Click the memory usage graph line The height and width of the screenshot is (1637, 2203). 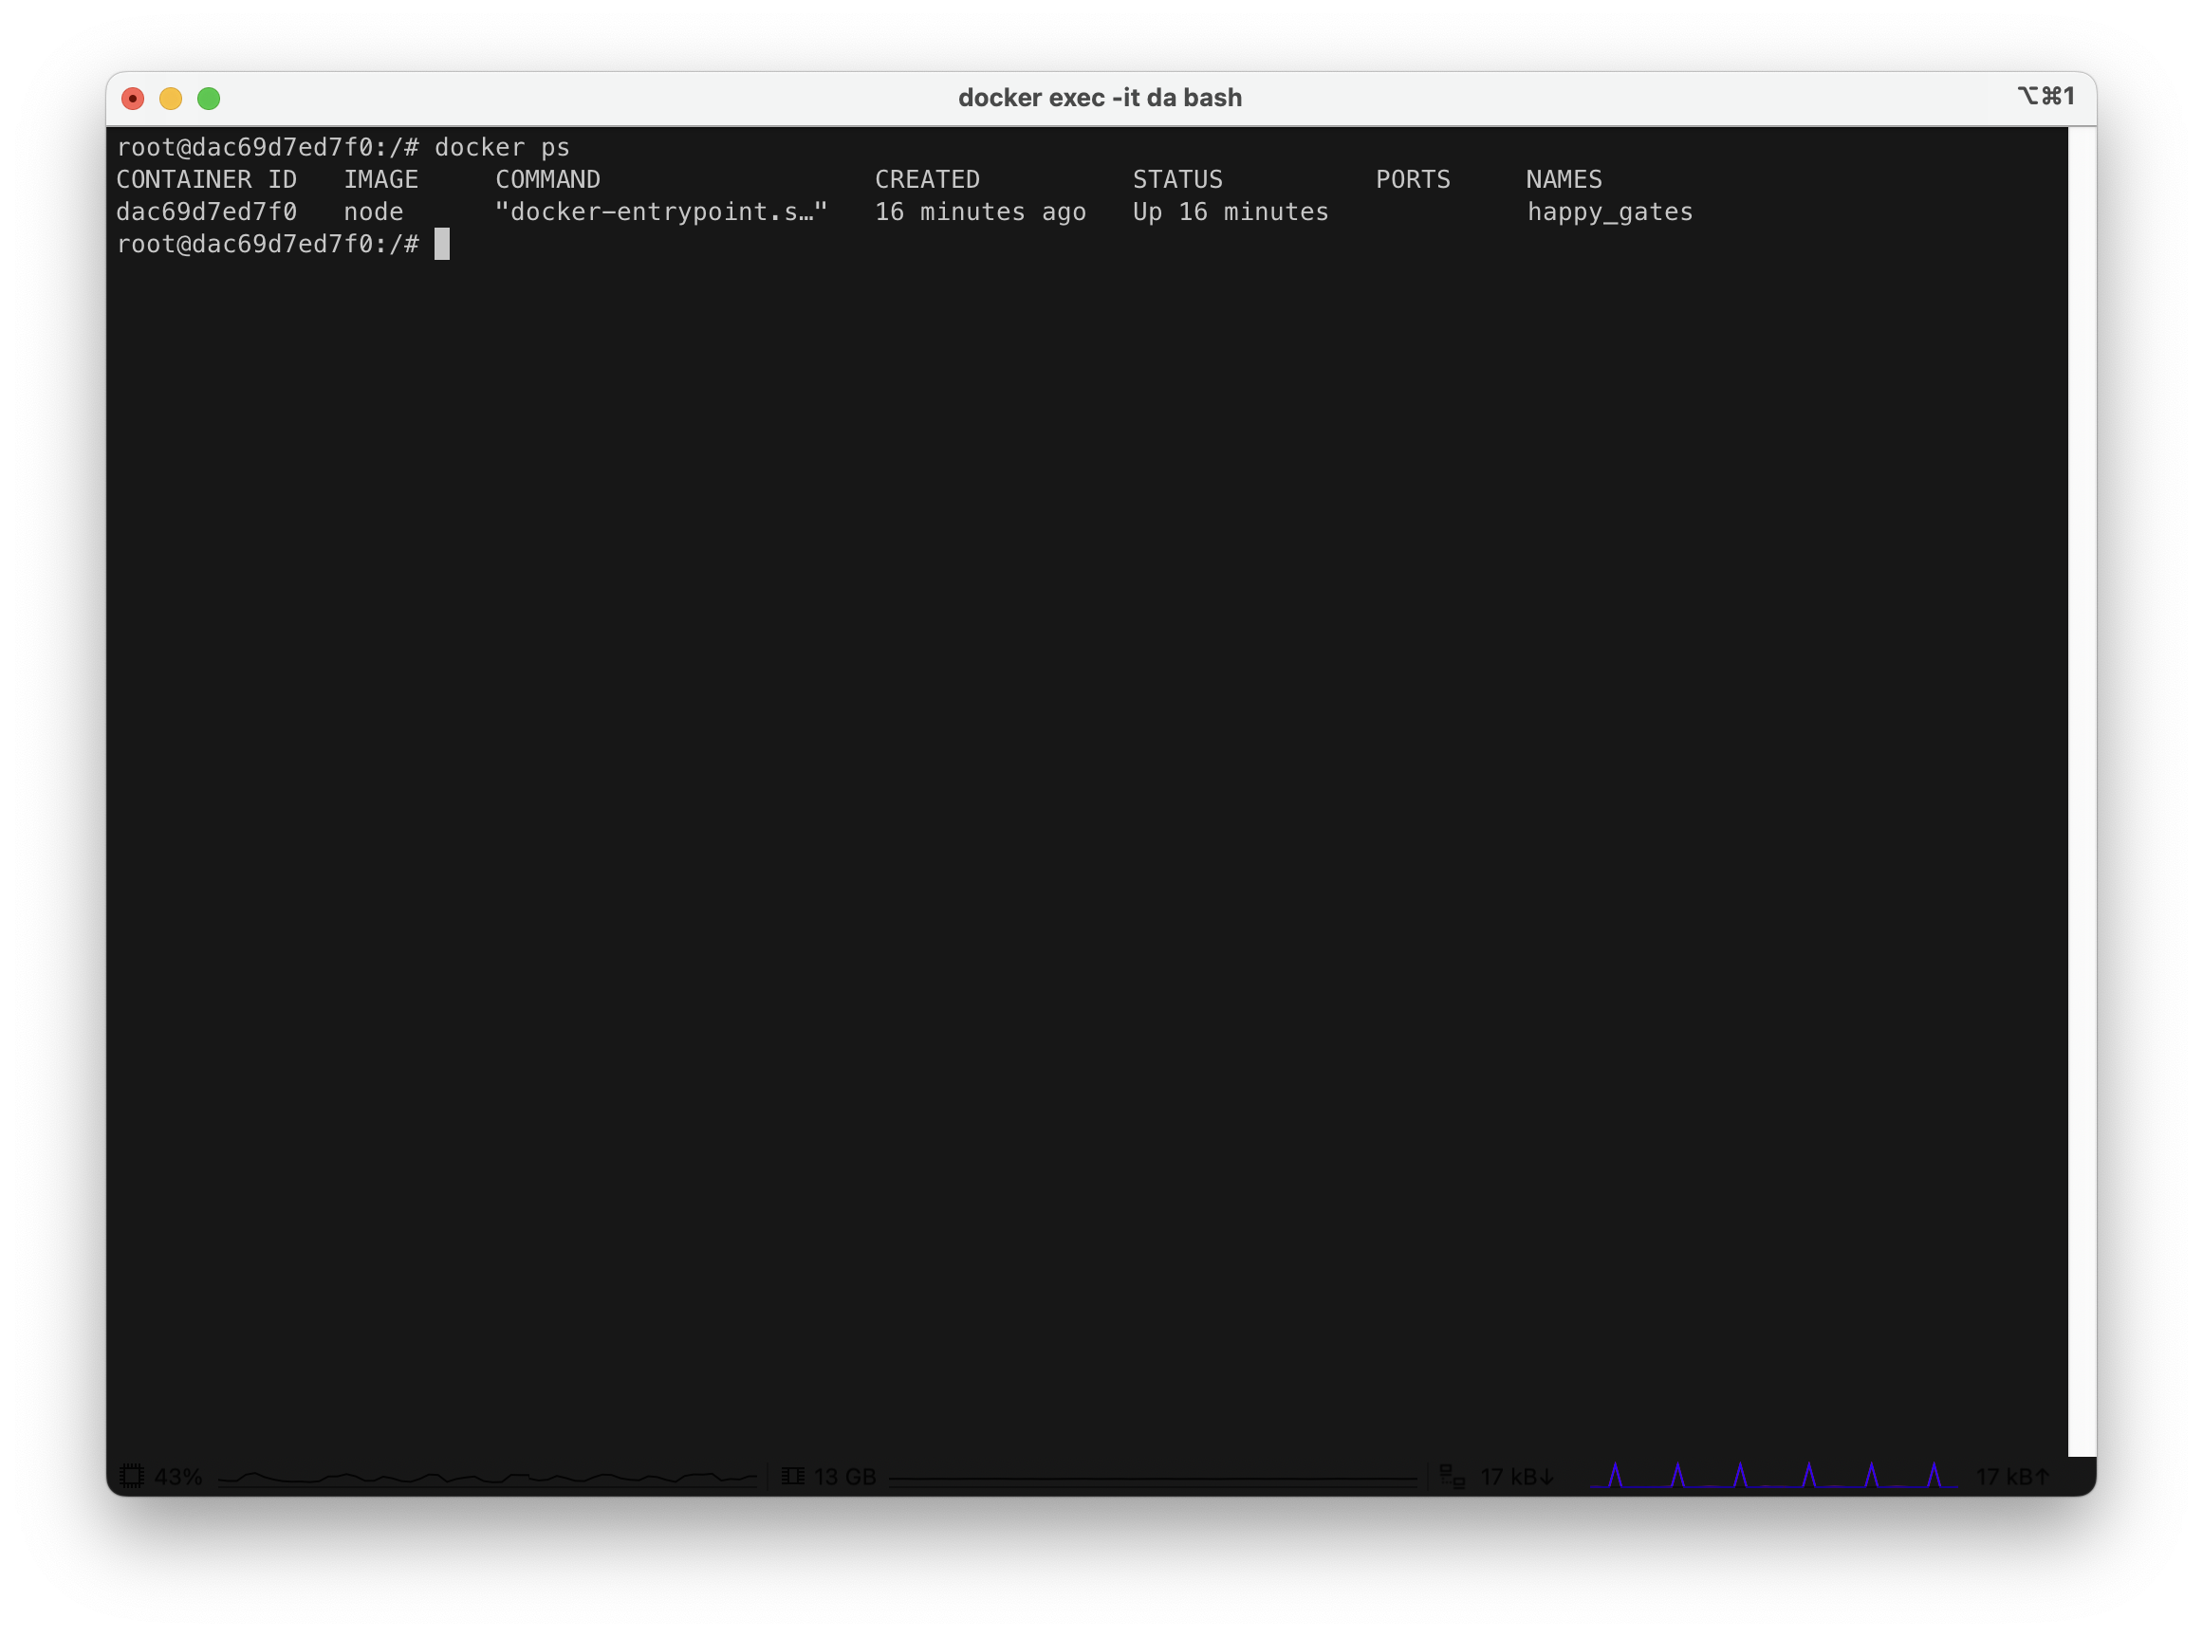coord(1152,1479)
